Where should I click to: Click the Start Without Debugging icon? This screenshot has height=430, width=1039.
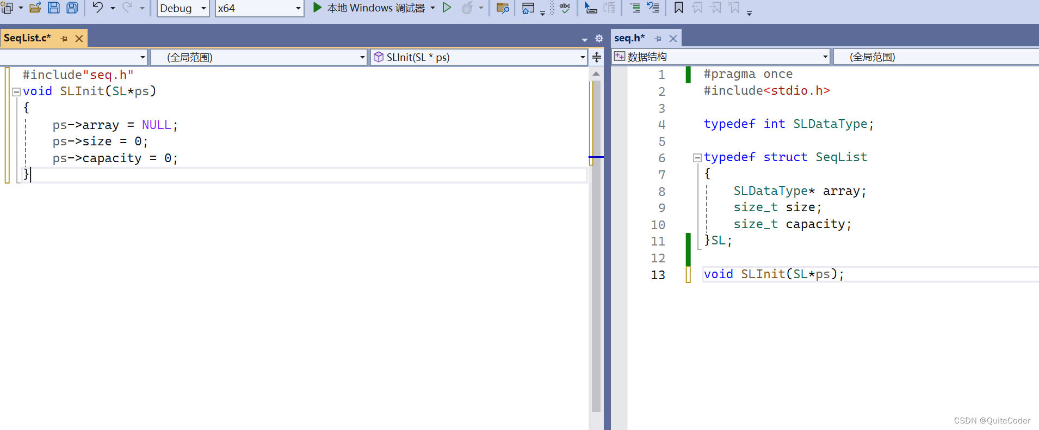pos(447,8)
